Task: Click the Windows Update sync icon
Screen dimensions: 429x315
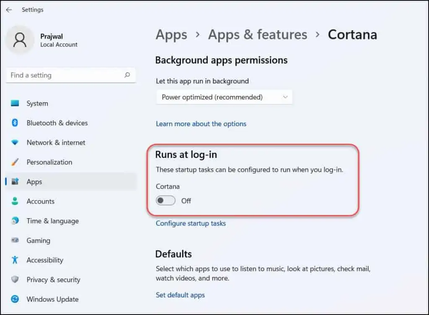Action: coord(15,299)
